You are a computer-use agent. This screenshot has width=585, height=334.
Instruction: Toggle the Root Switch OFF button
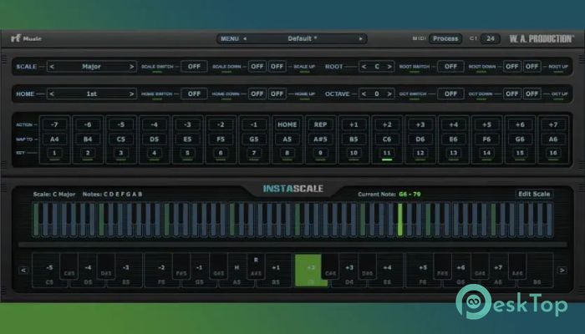coord(450,66)
